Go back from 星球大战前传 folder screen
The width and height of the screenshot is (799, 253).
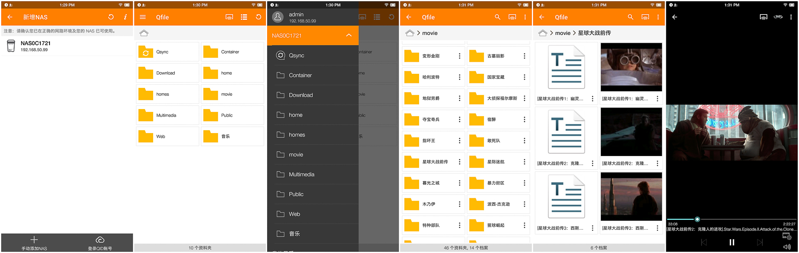tap(541, 17)
